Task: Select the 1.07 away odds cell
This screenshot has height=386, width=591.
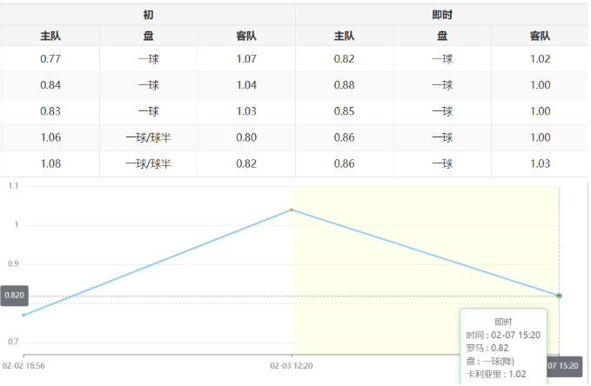Action: point(246,59)
